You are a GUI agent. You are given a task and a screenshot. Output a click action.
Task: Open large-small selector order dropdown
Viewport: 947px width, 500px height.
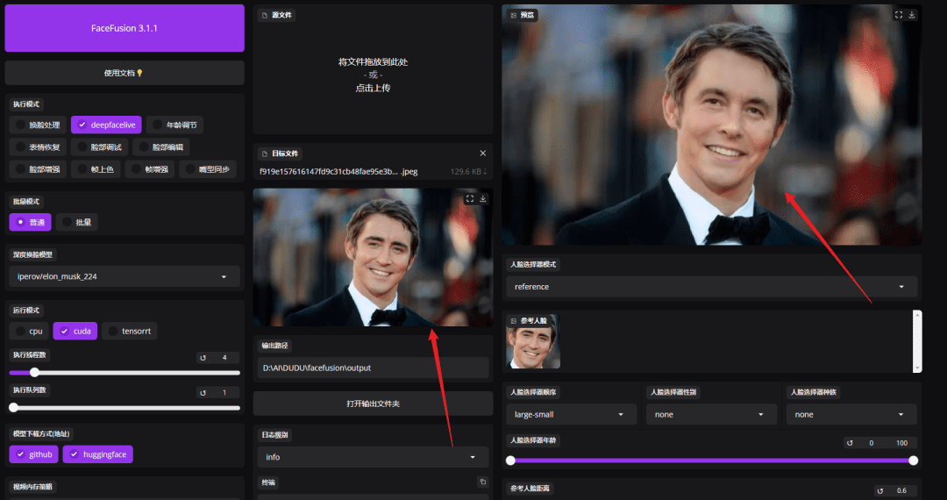point(572,414)
